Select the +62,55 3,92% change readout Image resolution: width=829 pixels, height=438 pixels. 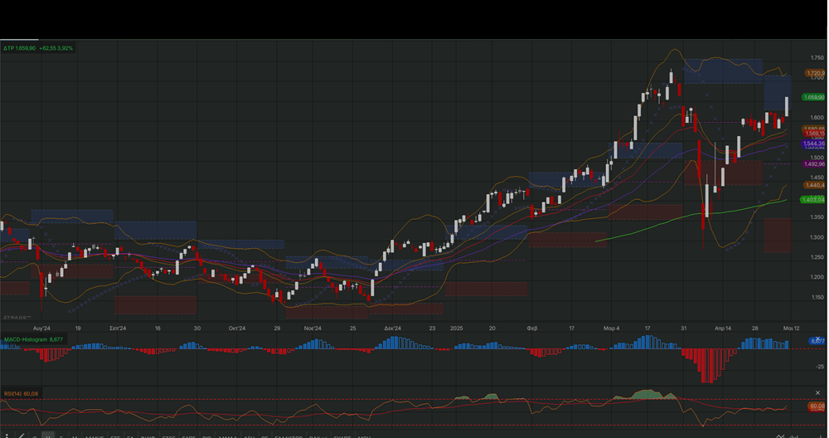click(56, 48)
